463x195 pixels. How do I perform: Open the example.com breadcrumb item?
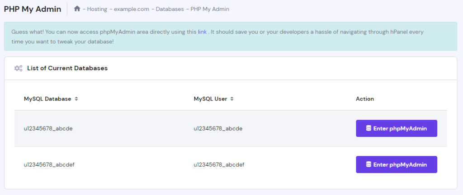click(132, 9)
